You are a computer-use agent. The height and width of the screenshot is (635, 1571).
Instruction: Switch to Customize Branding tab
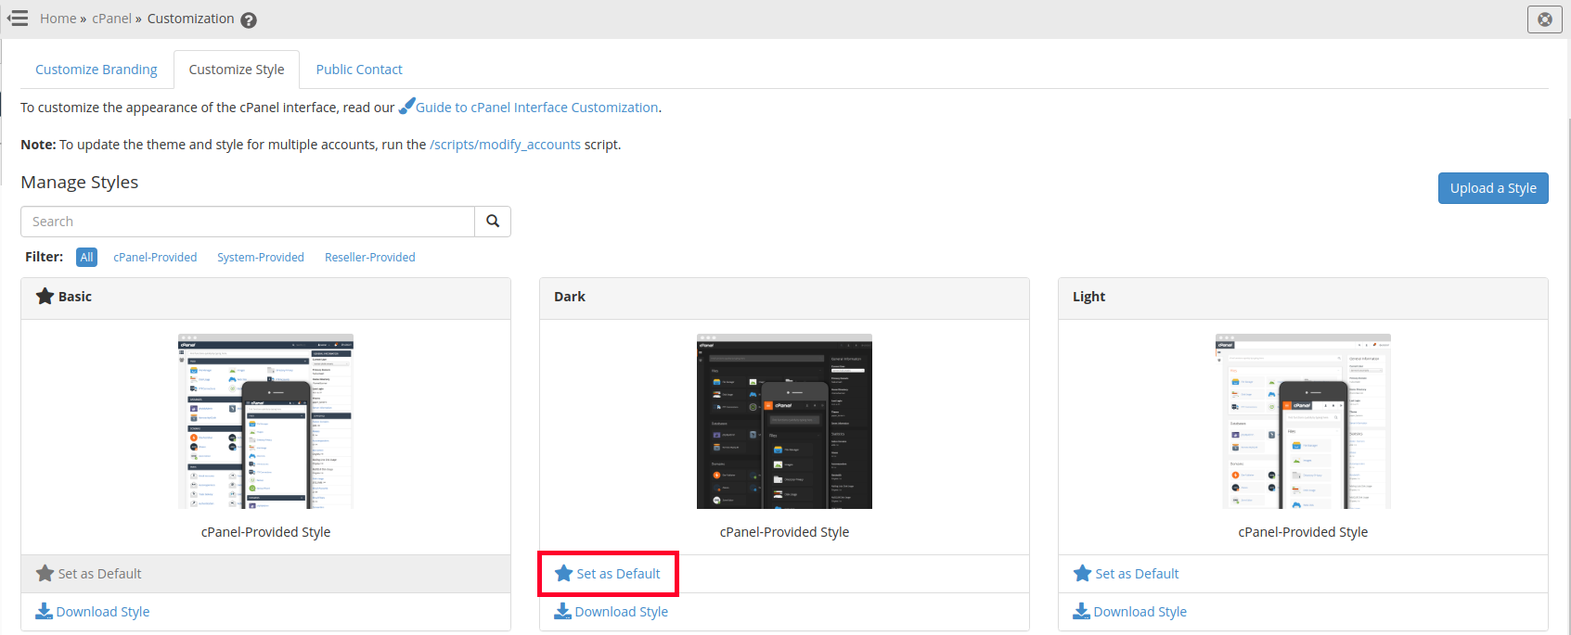point(97,70)
